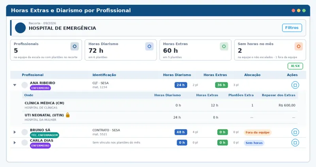This screenshot has height=167, width=316.
Task: Click the red window control dot
Action: tap(293, 11)
